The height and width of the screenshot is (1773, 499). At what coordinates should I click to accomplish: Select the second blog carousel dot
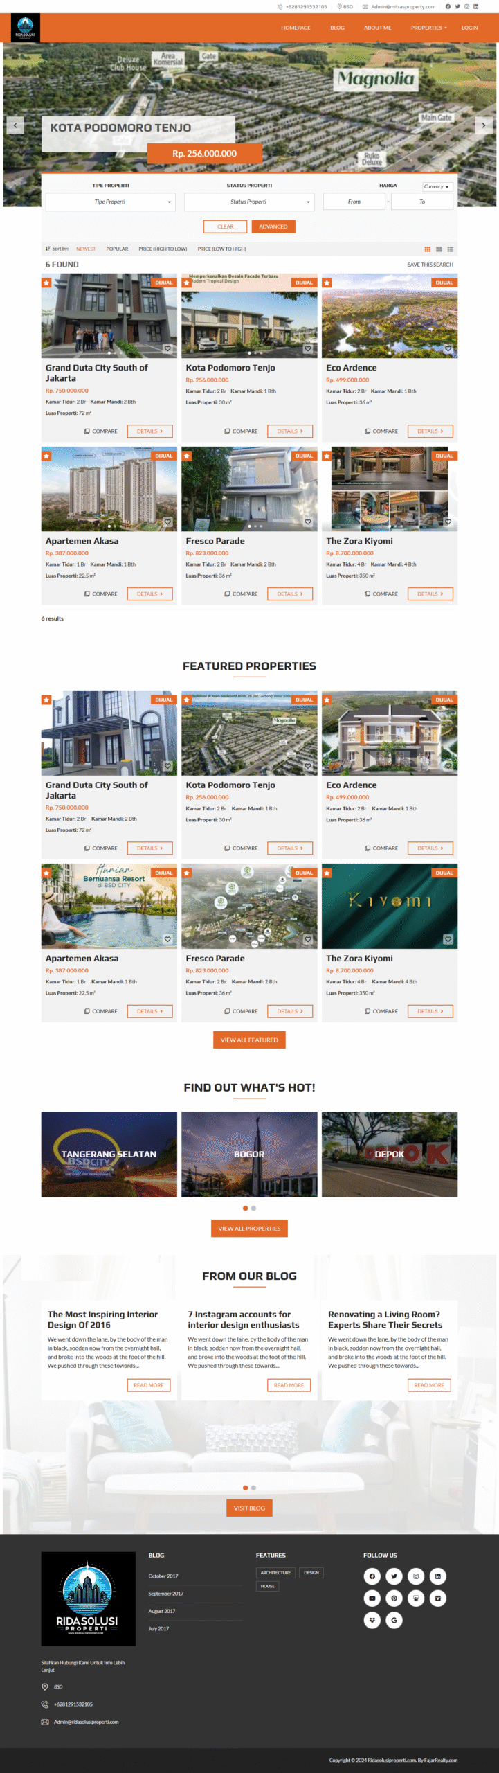(253, 1488)
